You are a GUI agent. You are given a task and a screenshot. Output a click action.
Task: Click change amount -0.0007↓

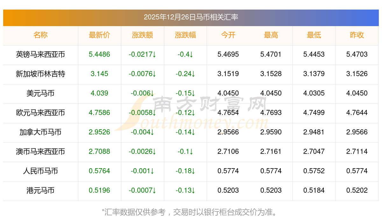(142, 190)
